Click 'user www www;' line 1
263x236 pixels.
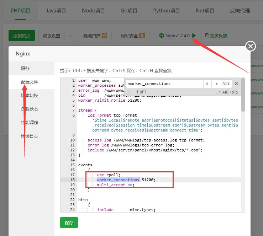tap(94, 80)
